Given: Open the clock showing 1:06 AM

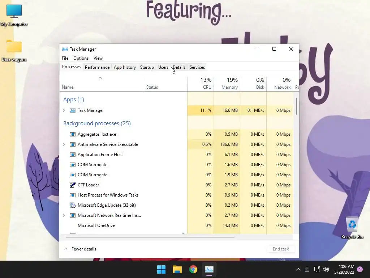Looking at the screenshot, I should [344, 269].
